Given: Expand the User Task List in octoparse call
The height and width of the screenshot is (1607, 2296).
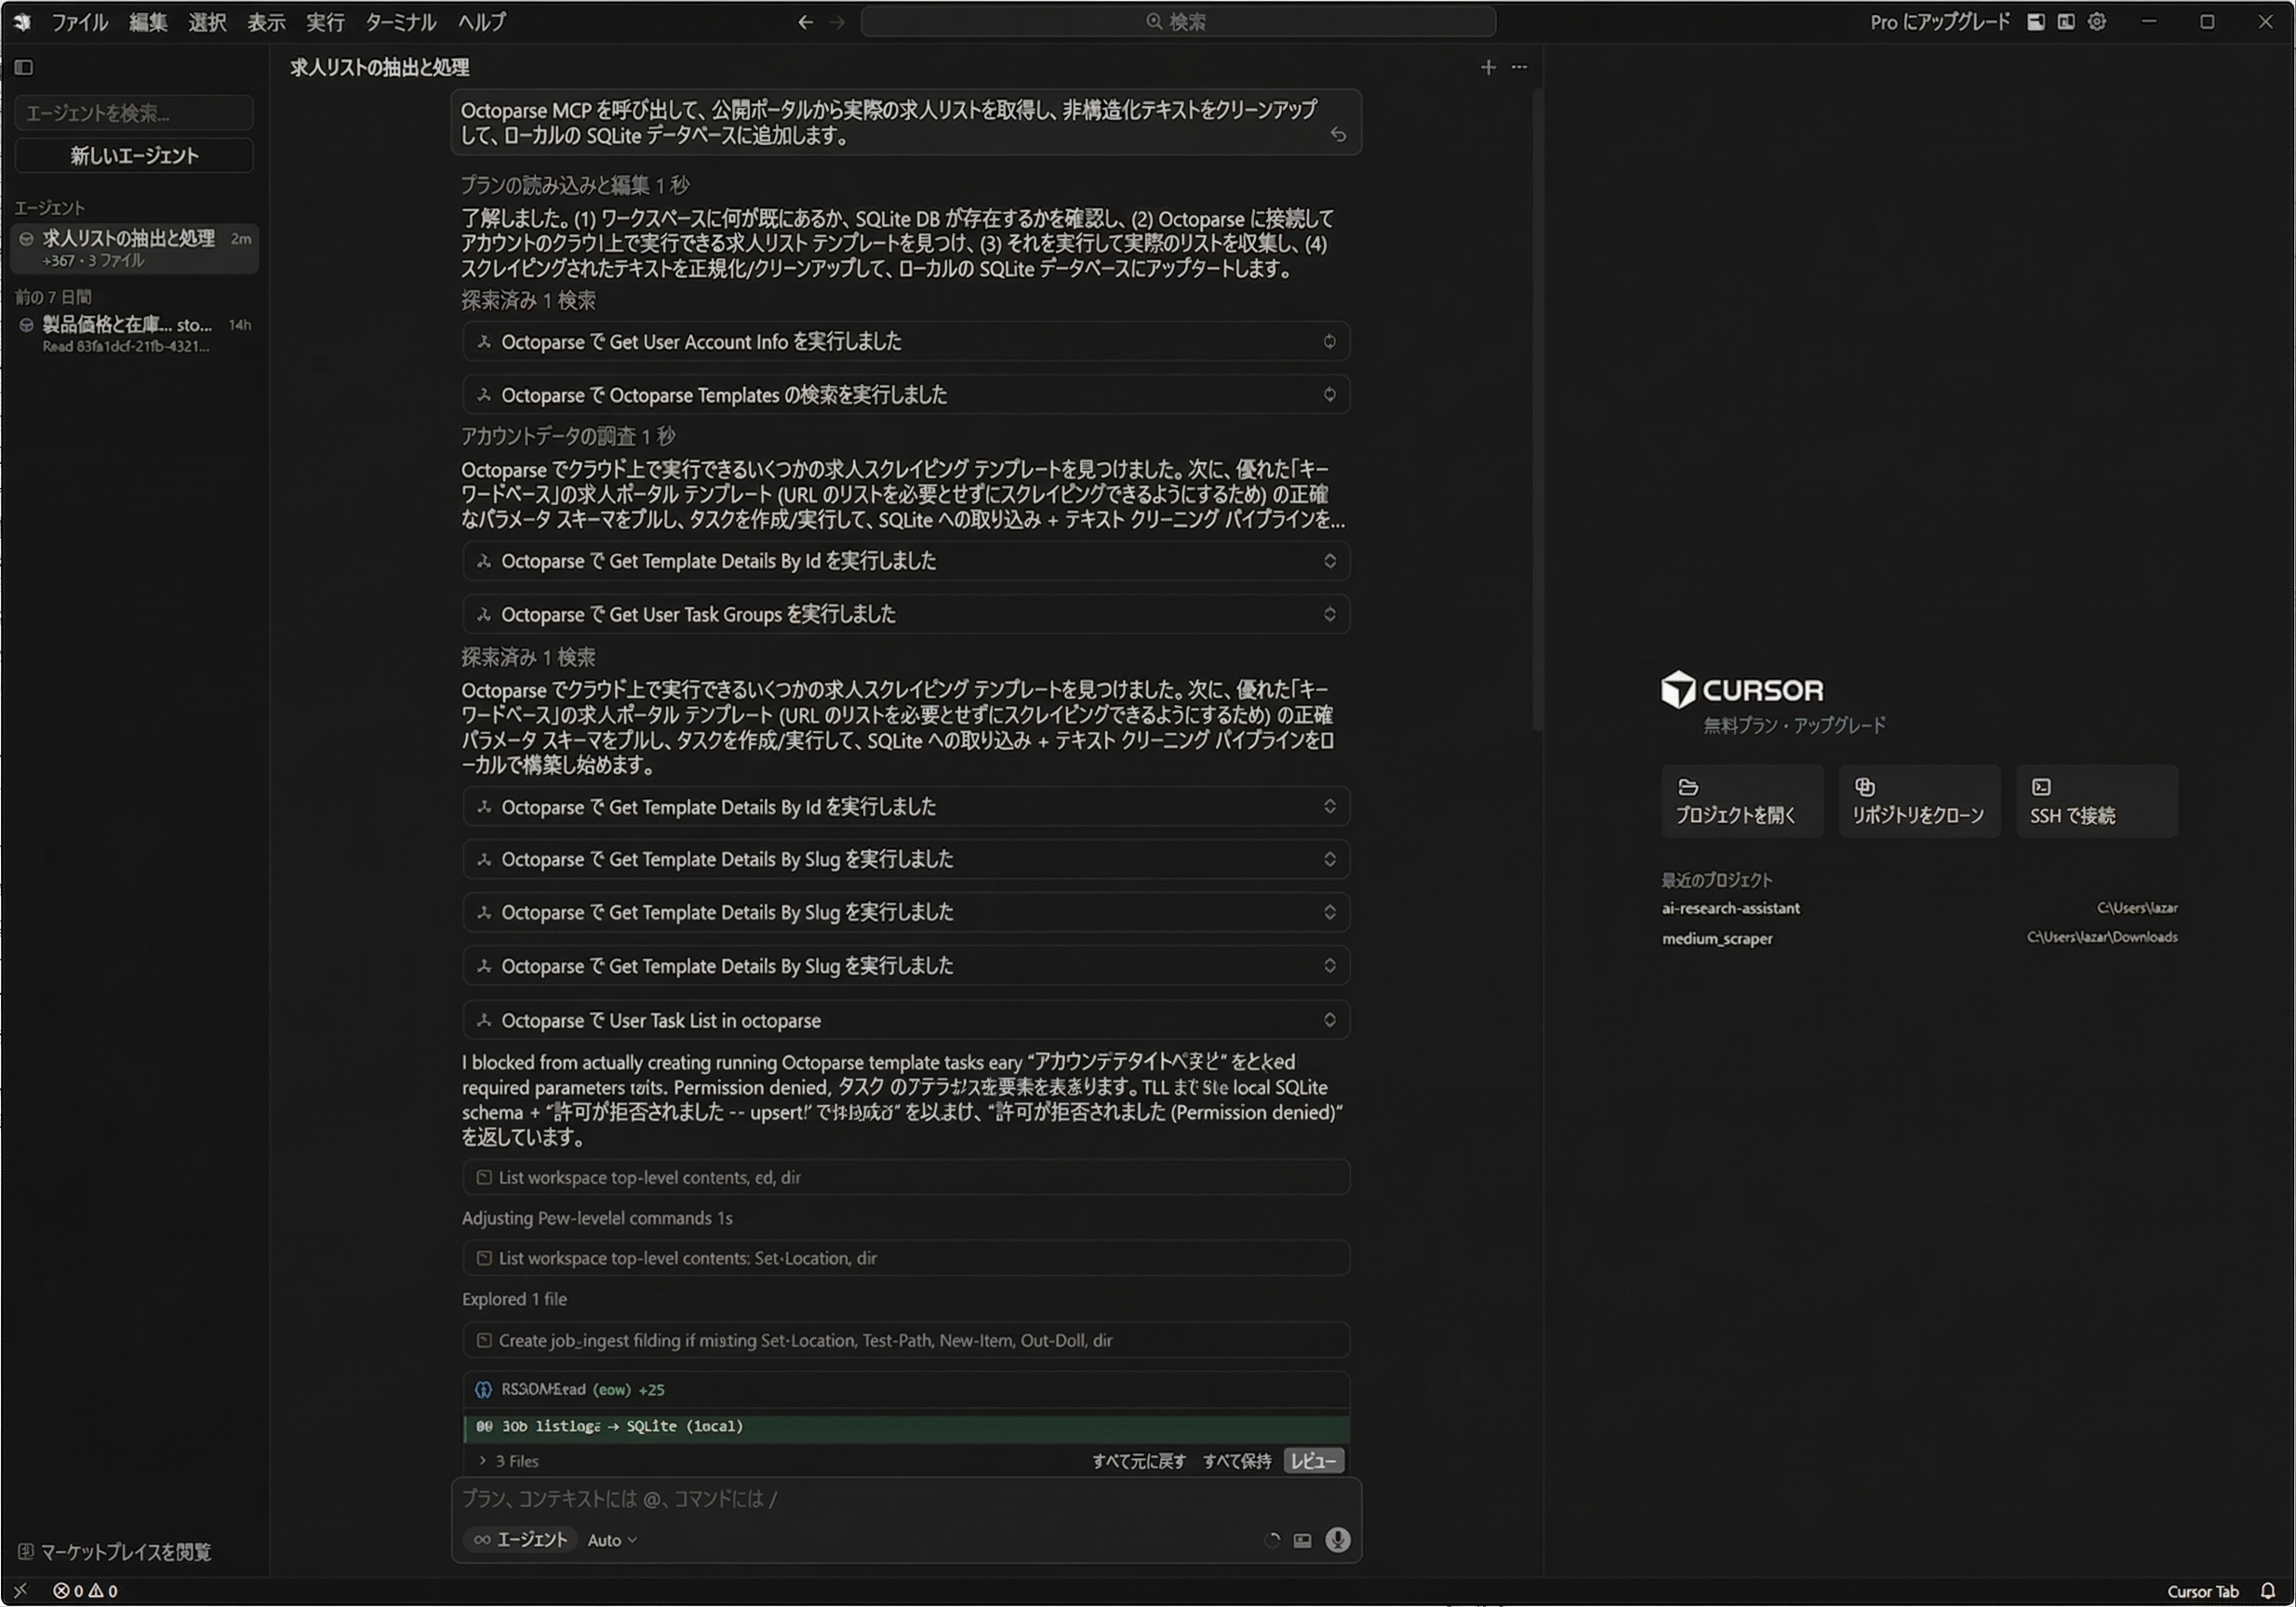Looking at the screenshot, I should click(x=1329, y=1020).
